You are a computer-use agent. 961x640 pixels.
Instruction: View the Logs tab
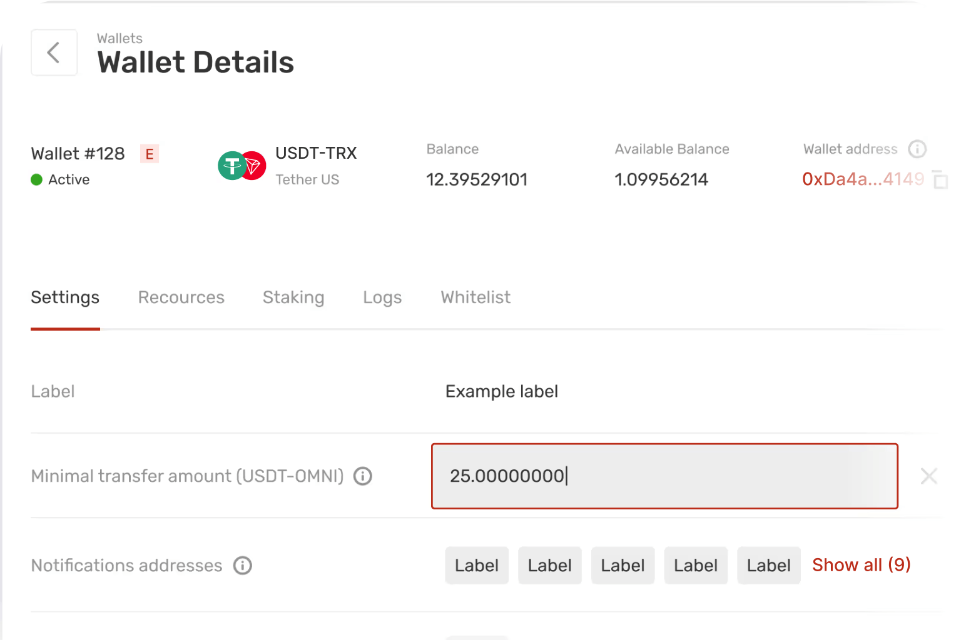pyautogui.click(x=382, y=297)
